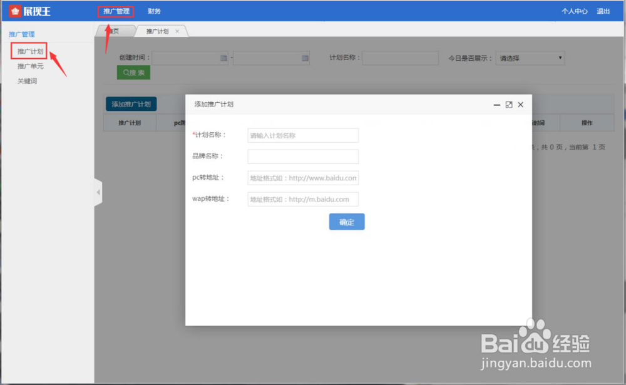Open the 推广管理 top menu
Viewport: 626px width, 385px height.
coord(116,11)
